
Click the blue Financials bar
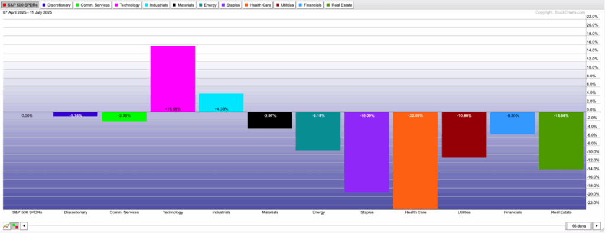512,123
